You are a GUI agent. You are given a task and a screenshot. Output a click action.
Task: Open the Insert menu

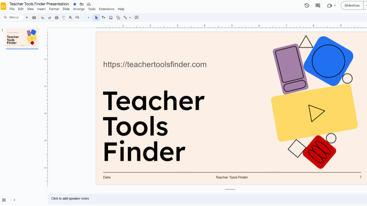click(41, 9)
